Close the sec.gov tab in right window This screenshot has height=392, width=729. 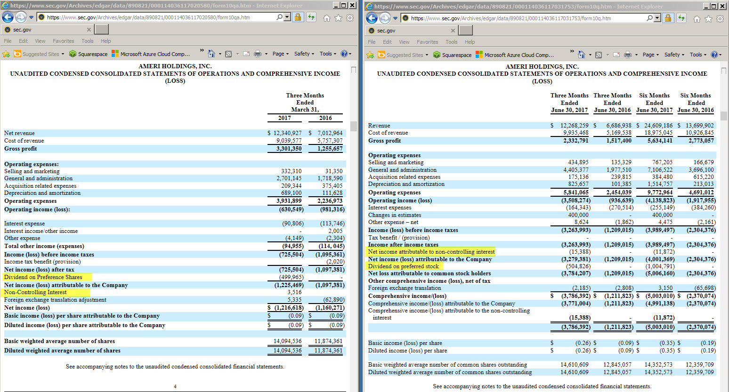(x=453, y=30)
